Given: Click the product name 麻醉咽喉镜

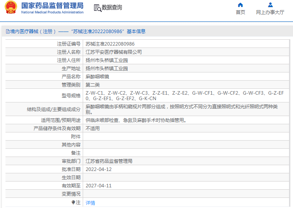Looking at the screenshot, I should [x=97, y=77].
